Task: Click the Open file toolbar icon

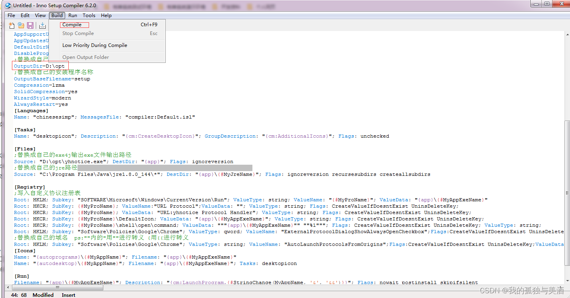Action: pos(21,25)
